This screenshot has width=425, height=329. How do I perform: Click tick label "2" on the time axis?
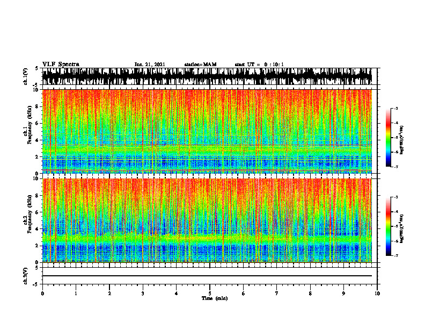tap(109, 294)
